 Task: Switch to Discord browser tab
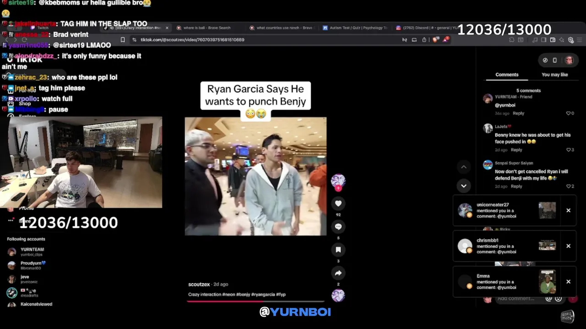coord(428,28)
